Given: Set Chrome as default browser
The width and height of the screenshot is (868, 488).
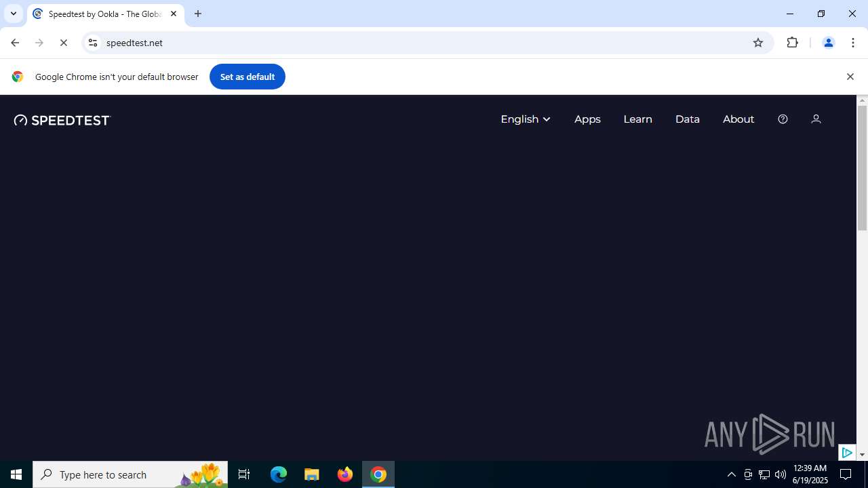Looking at the screenshot, I should click(x=247, y=77).
